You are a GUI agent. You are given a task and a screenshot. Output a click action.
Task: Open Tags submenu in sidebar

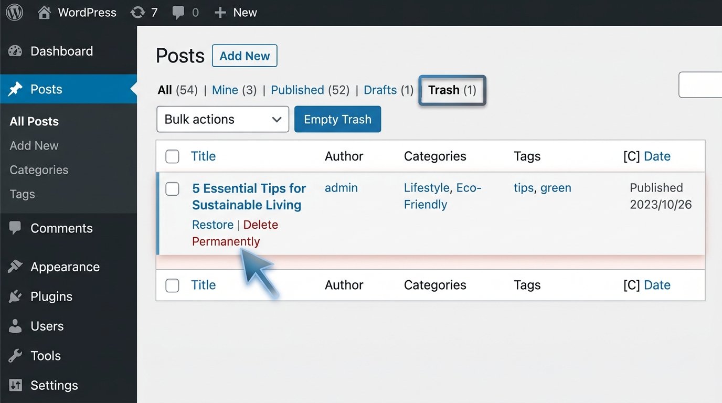22,194
